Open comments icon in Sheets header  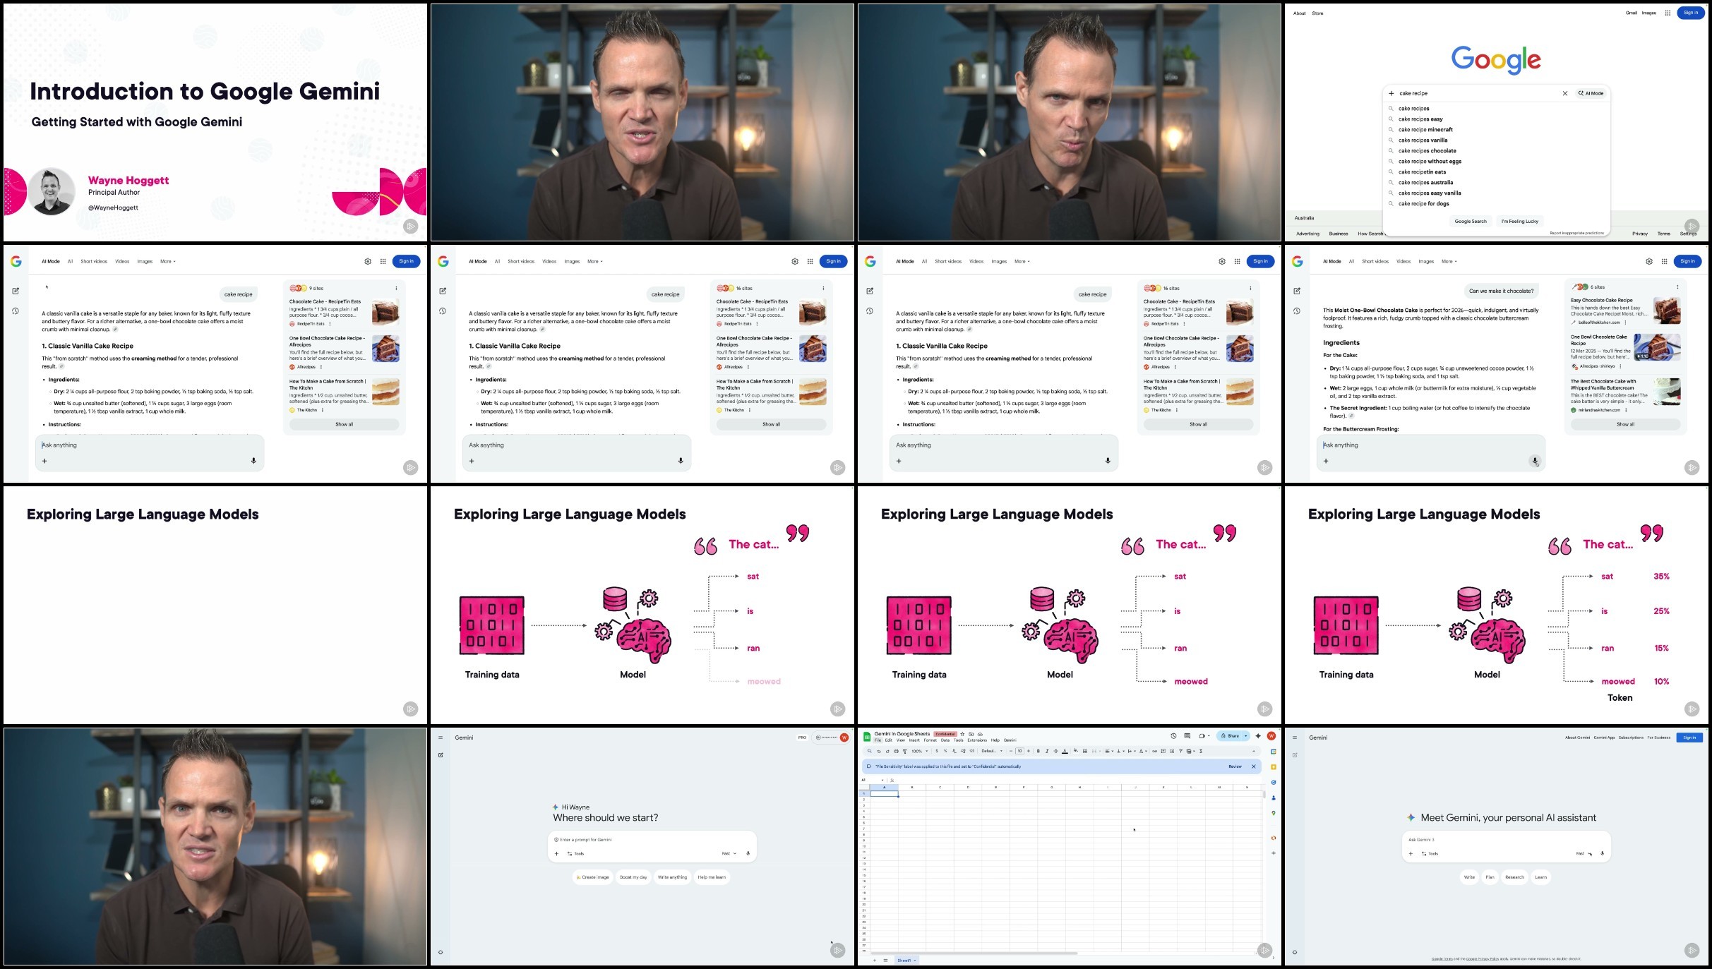point(1187,736)
